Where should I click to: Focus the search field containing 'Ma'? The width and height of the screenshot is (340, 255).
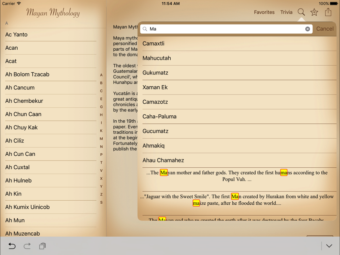tap(226, 29)
